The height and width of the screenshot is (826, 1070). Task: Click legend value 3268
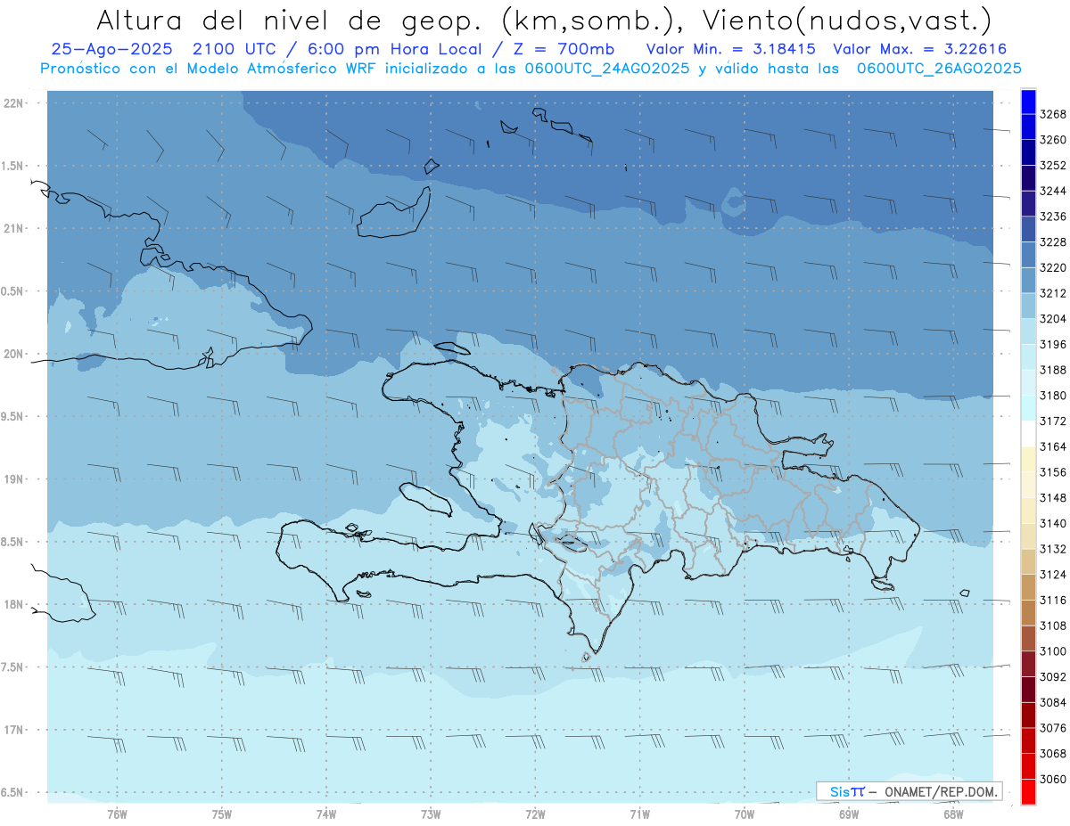pos(1053,114)
